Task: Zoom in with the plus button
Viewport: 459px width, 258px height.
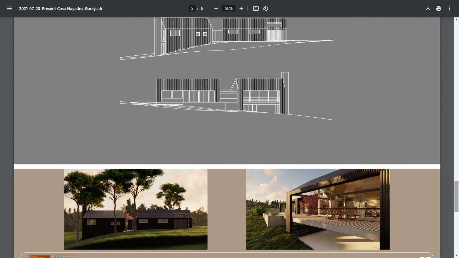Action: click(x=241, y=8)
